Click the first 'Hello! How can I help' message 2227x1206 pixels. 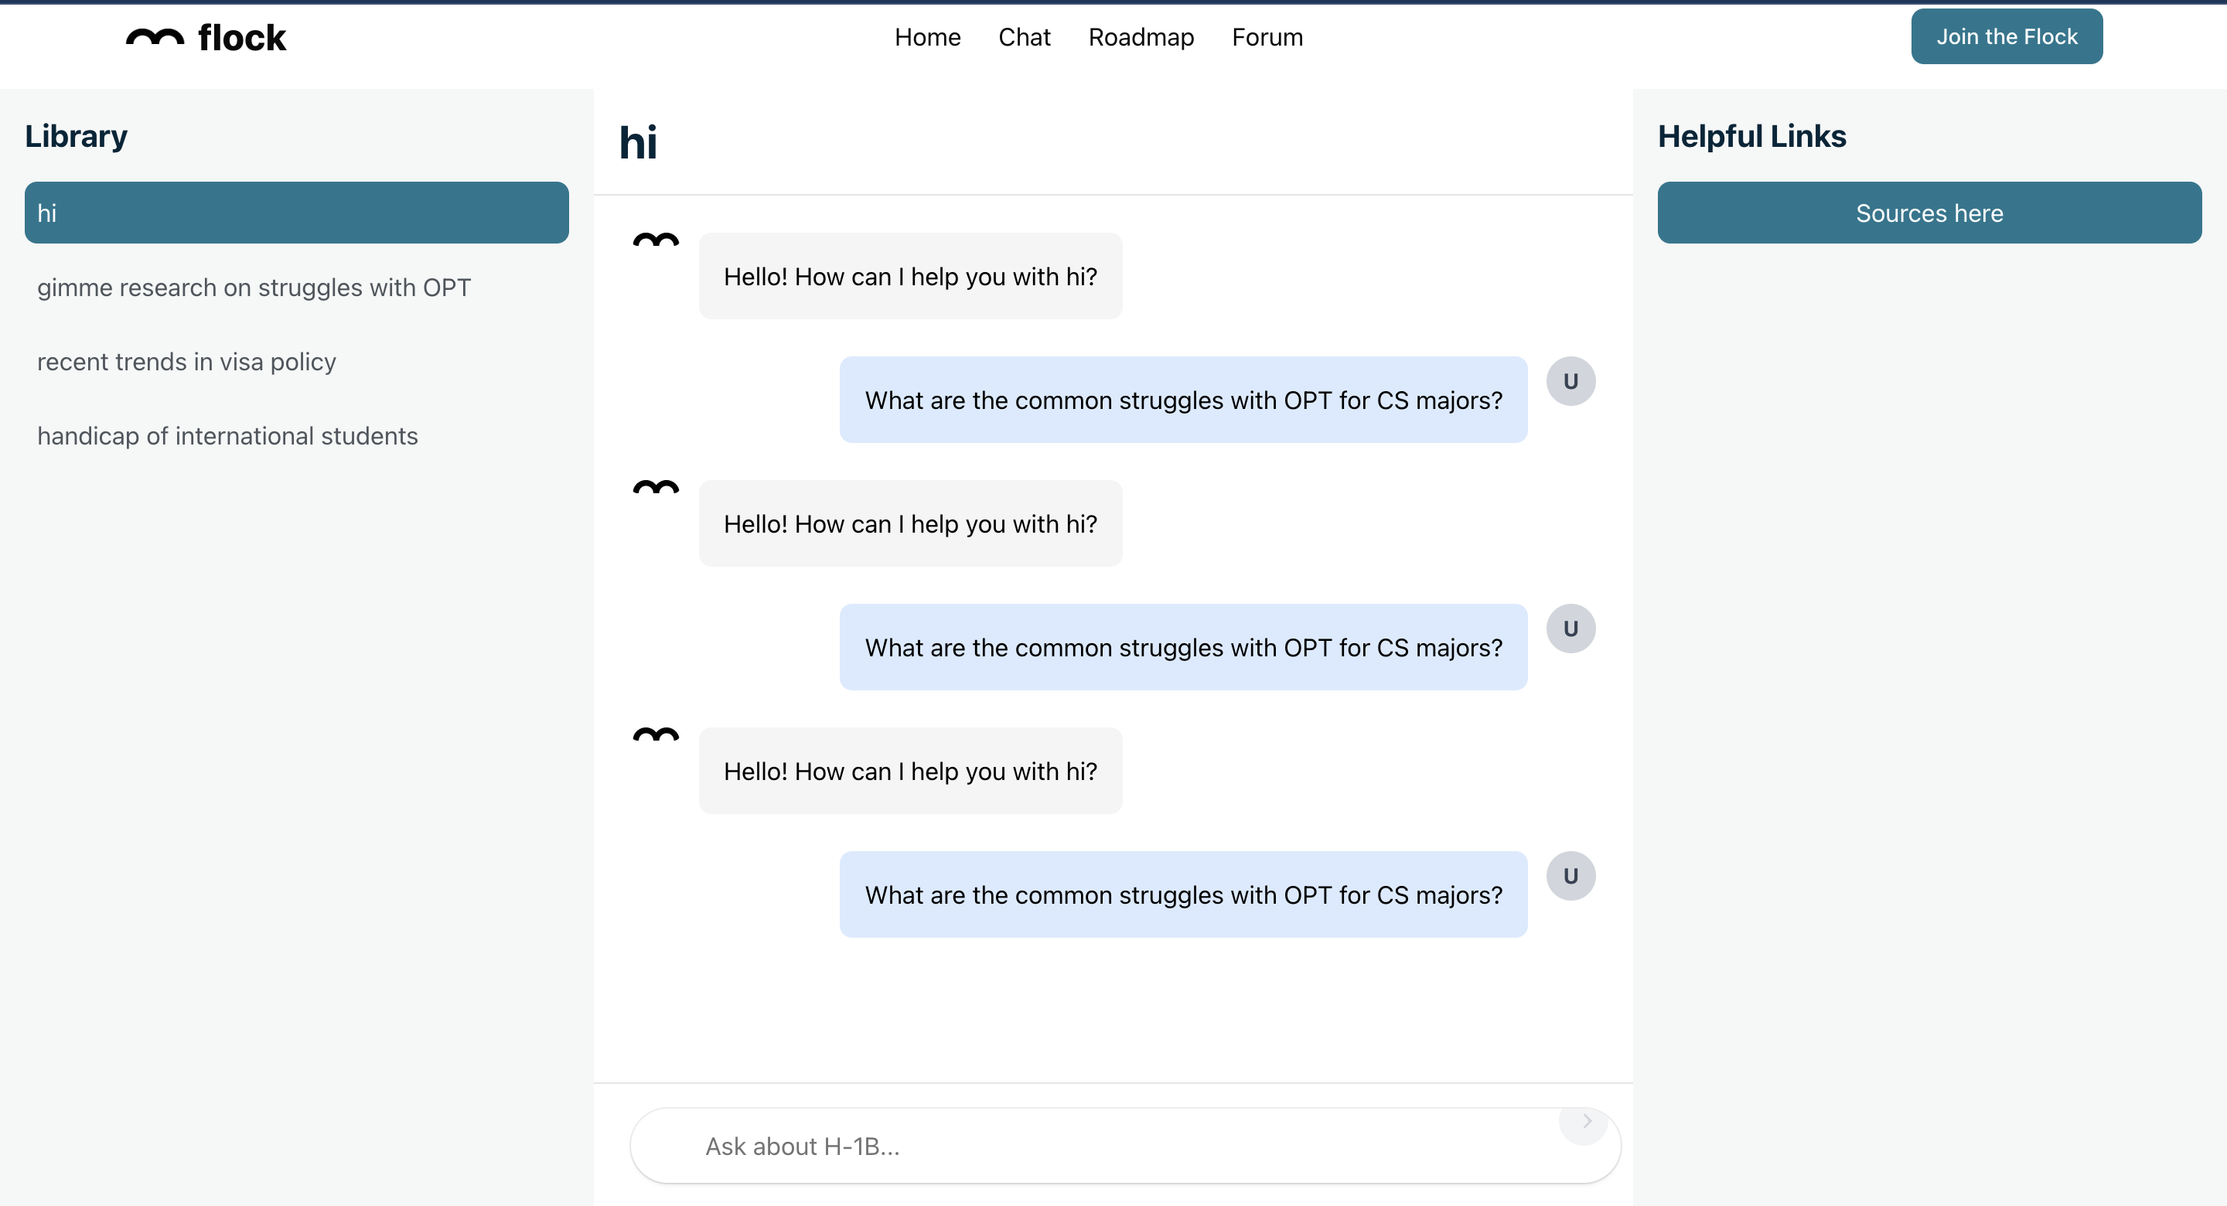(x=909, y=277)
